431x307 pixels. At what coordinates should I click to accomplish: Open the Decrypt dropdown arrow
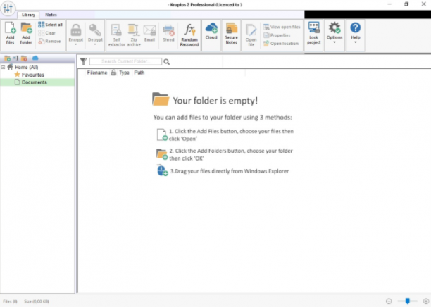click(x=95, y=44)
